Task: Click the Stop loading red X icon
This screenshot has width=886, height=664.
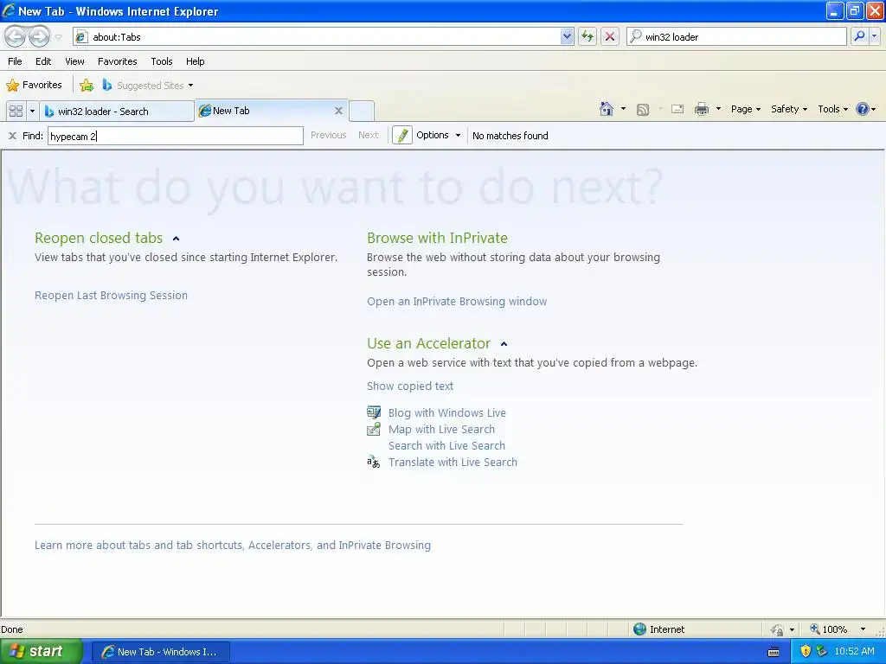Action: (x=610, y=36)
